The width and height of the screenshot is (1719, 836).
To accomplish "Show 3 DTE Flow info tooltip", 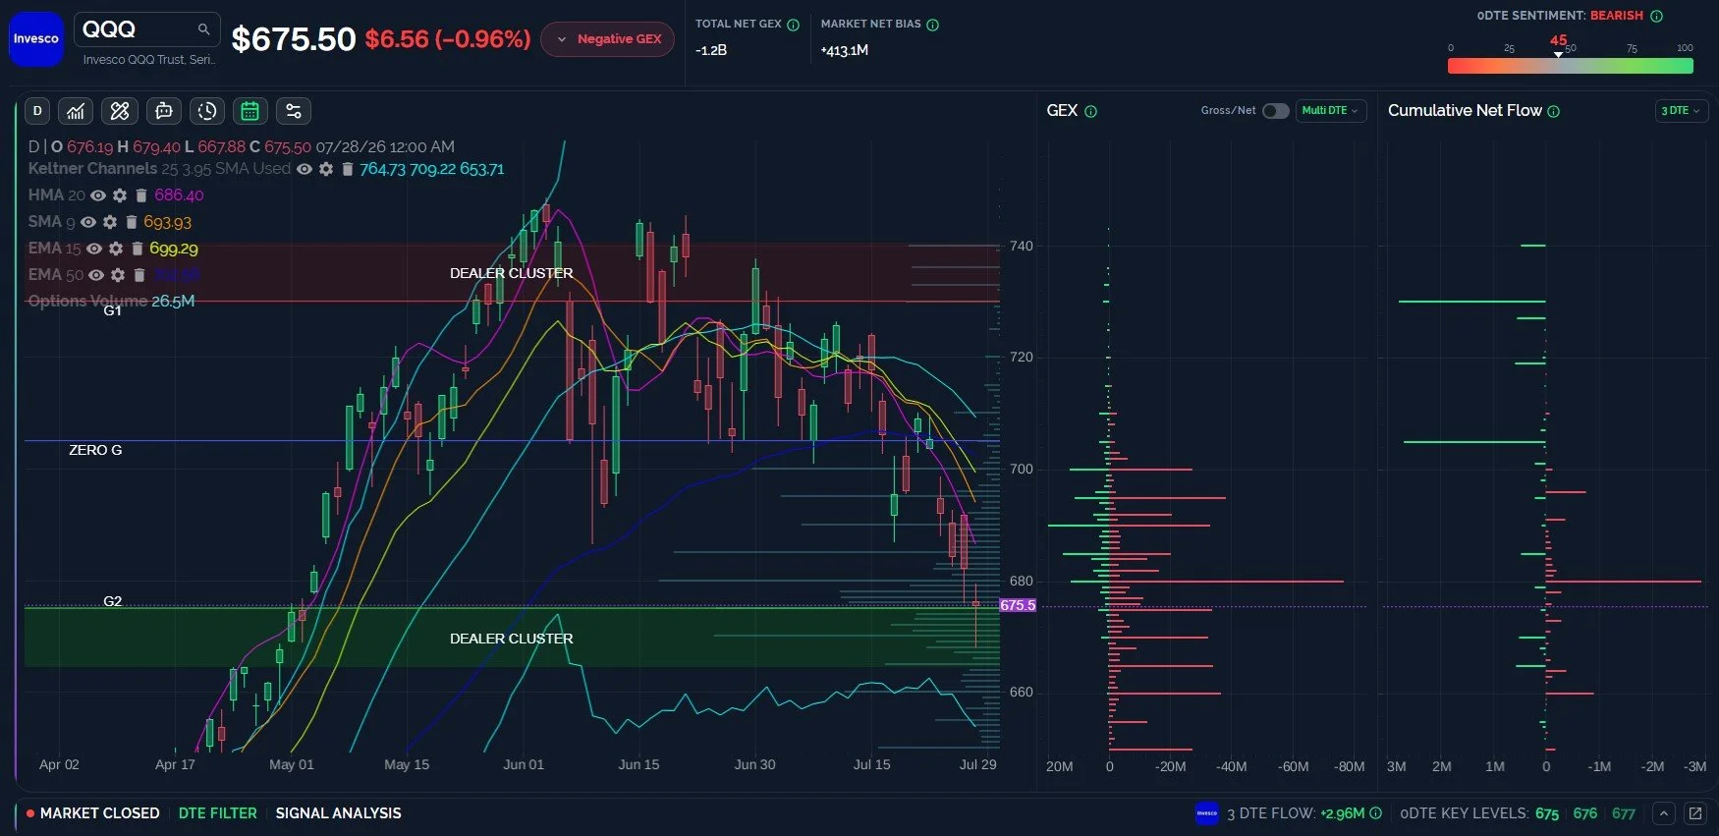I will tap(1375, 813).
